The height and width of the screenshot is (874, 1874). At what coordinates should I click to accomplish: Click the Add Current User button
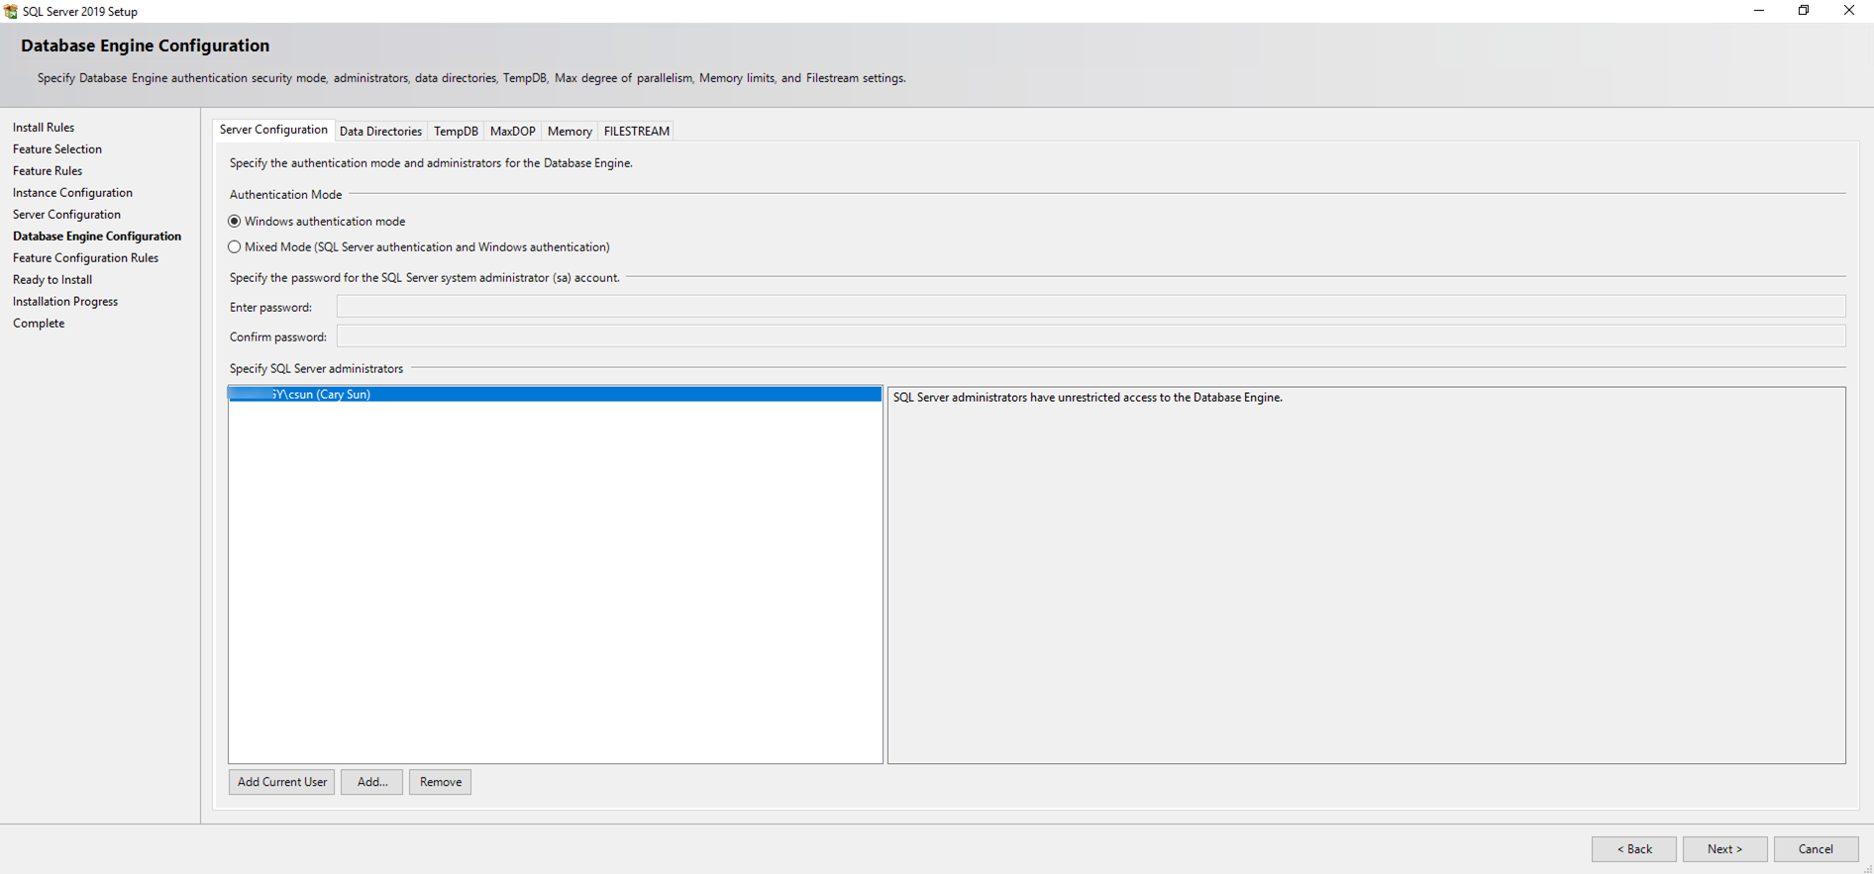(x=281, y=782)
